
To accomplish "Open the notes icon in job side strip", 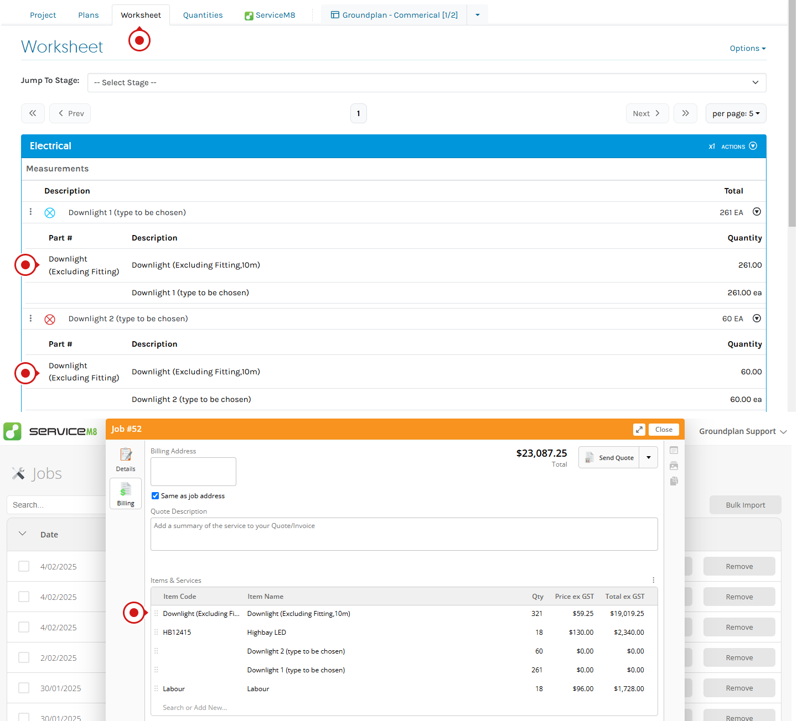I will (674, 450).
